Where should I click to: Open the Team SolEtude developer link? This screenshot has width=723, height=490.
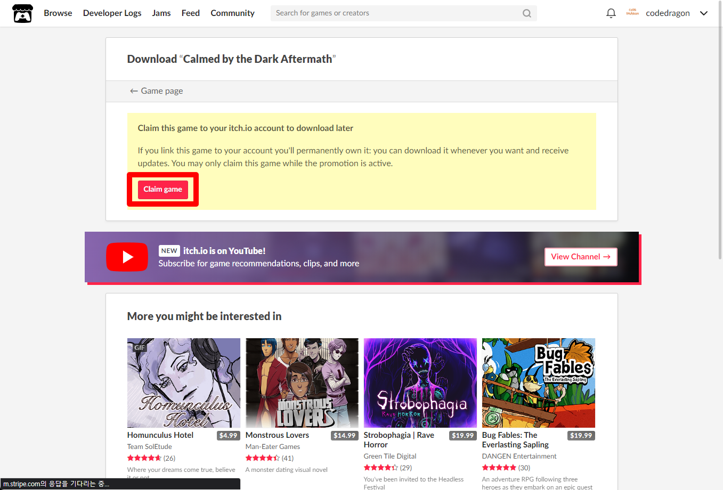click(149, 447)
